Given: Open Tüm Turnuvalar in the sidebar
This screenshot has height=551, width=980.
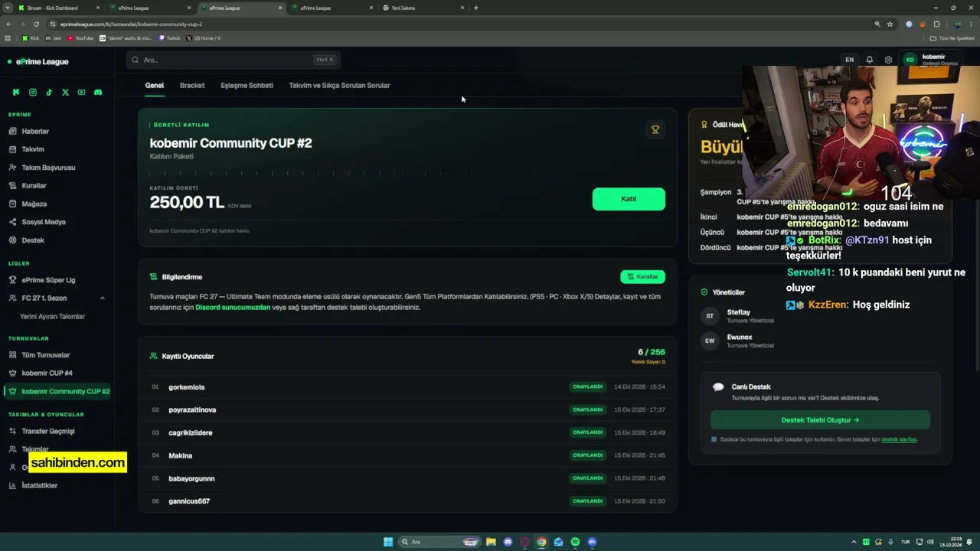Looking at the screenshot, I should pyautogui.click(x=45, y=356).
